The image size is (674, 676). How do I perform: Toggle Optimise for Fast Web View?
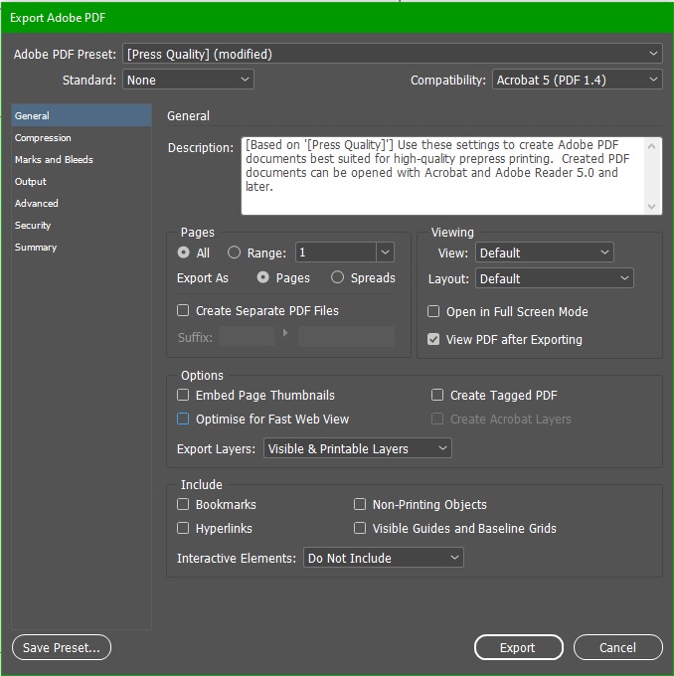point(183,419)
